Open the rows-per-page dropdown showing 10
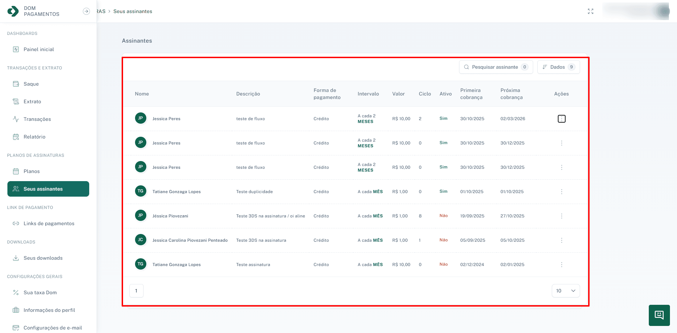677x333 pixels. tap(565, 291)
